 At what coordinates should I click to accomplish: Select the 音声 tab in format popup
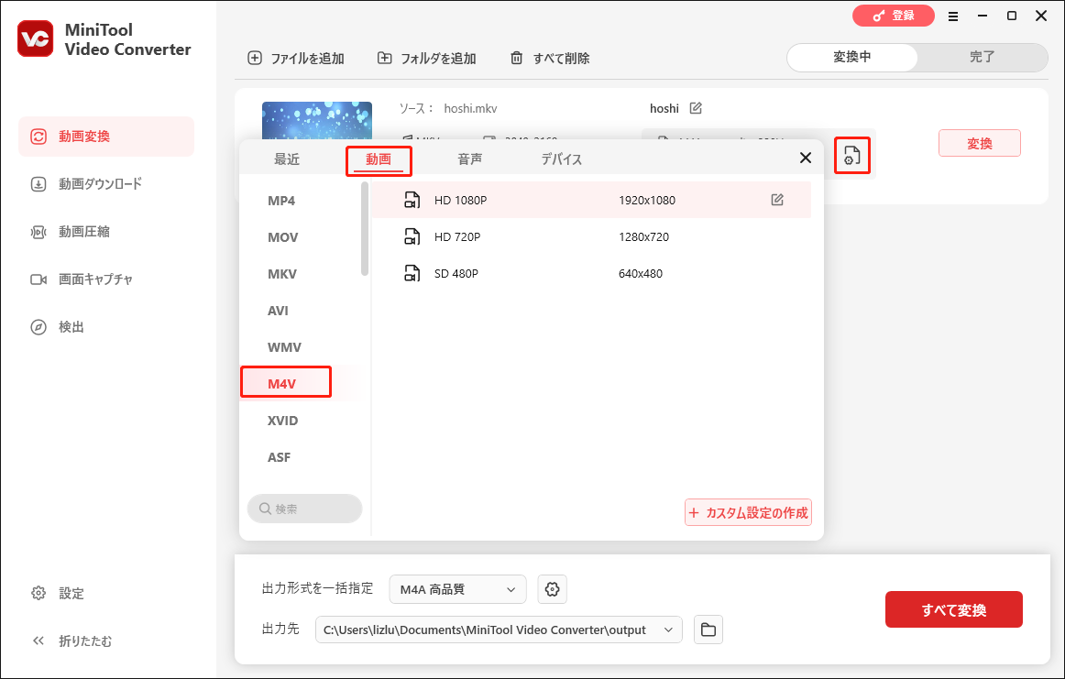(x=469, y=159)
